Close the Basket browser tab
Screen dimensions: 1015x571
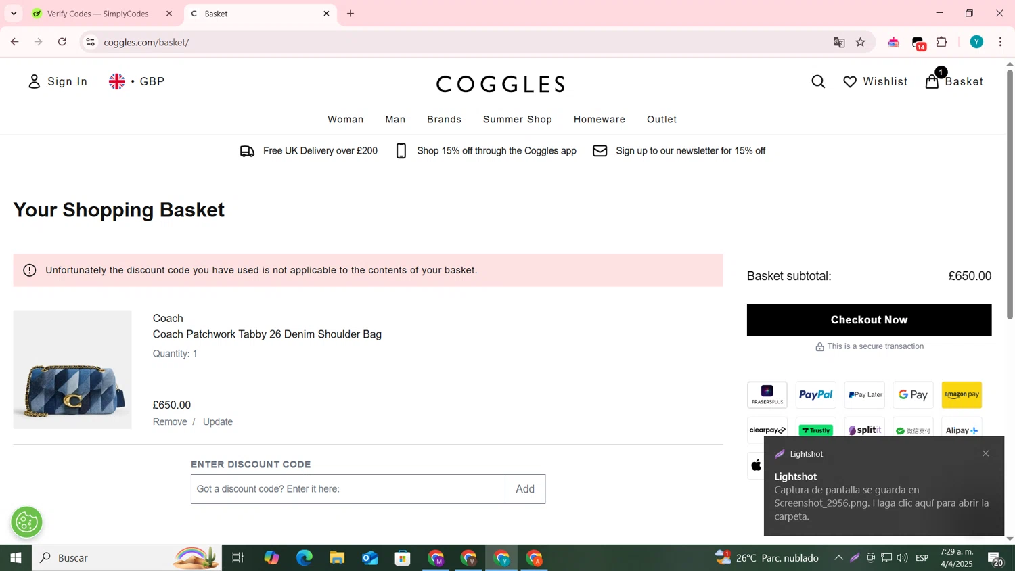coord(326,14)
